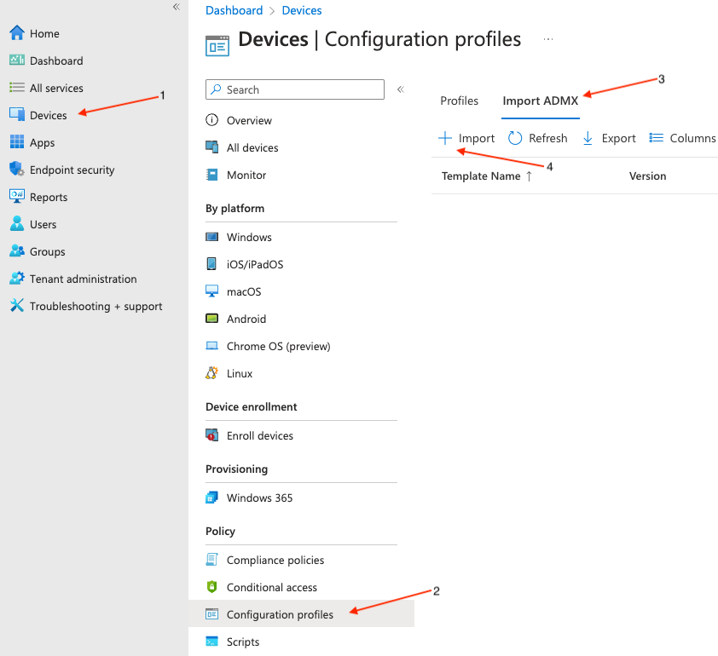
Task: Click the Conditional access shield icon
Action: [x=211, y=586]
